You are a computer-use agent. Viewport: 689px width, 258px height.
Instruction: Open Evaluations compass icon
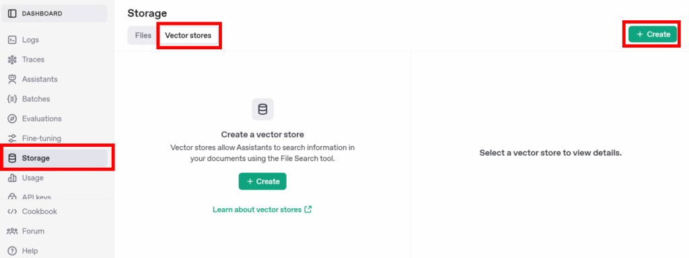coord(12,119)
